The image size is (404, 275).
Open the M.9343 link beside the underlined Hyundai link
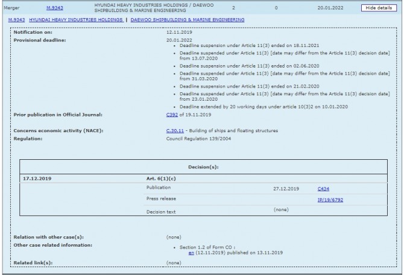coord(16,20)
